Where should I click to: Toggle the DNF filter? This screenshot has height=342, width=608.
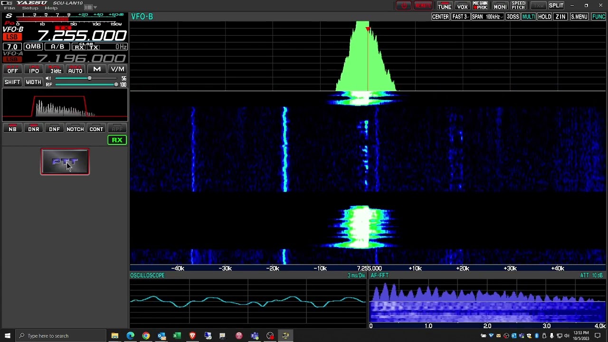pyautogui.click(x=54, y=129)
